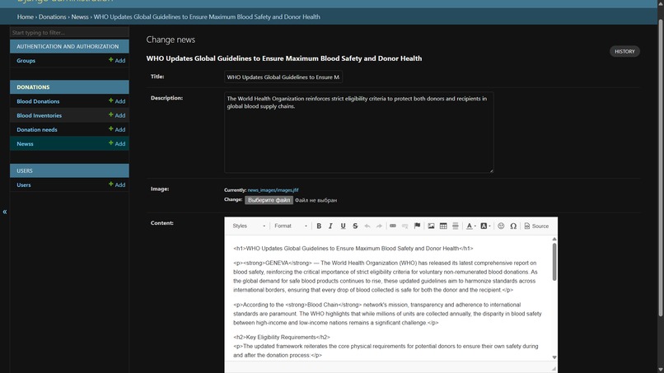The height and width of the screenshot is (373, 664).
Task: Toggle bold formatting in content editor
Action: (319, 226)
